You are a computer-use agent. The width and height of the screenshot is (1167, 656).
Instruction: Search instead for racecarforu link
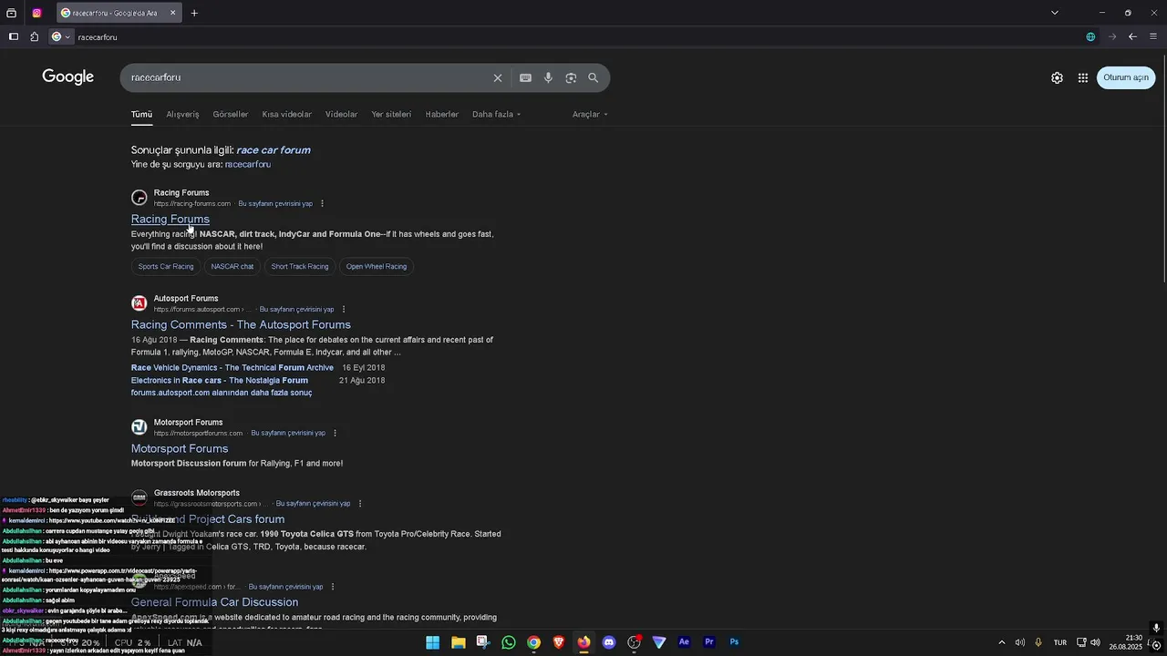click(248, 164)
